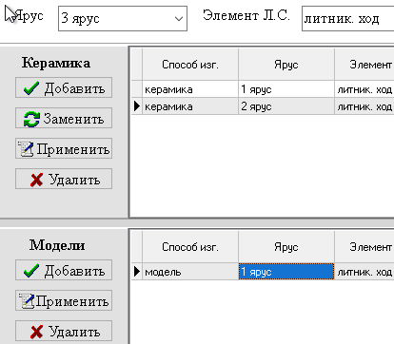Image resolution: width=394 pixels, height=344 pixels.
Task: Click литник. ход cell in Керамика 2 ярус row
Action: tap(364, 106)
